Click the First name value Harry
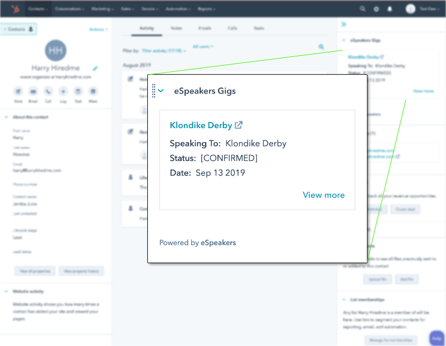 (18, 138)
